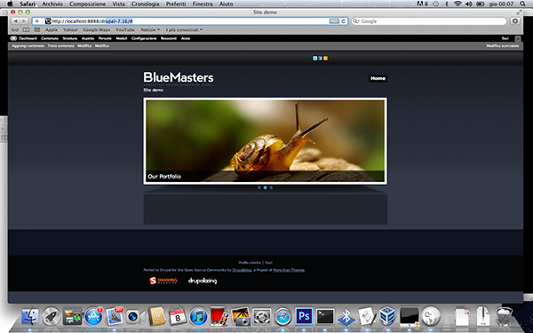Click the Safari back navigation arrow

16,21
